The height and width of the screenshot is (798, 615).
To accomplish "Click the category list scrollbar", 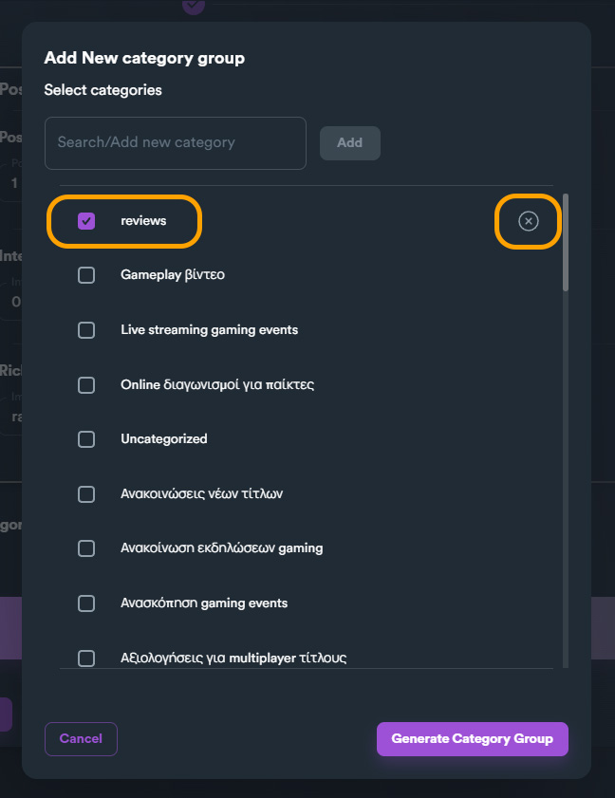I will (x=566, y=243).
